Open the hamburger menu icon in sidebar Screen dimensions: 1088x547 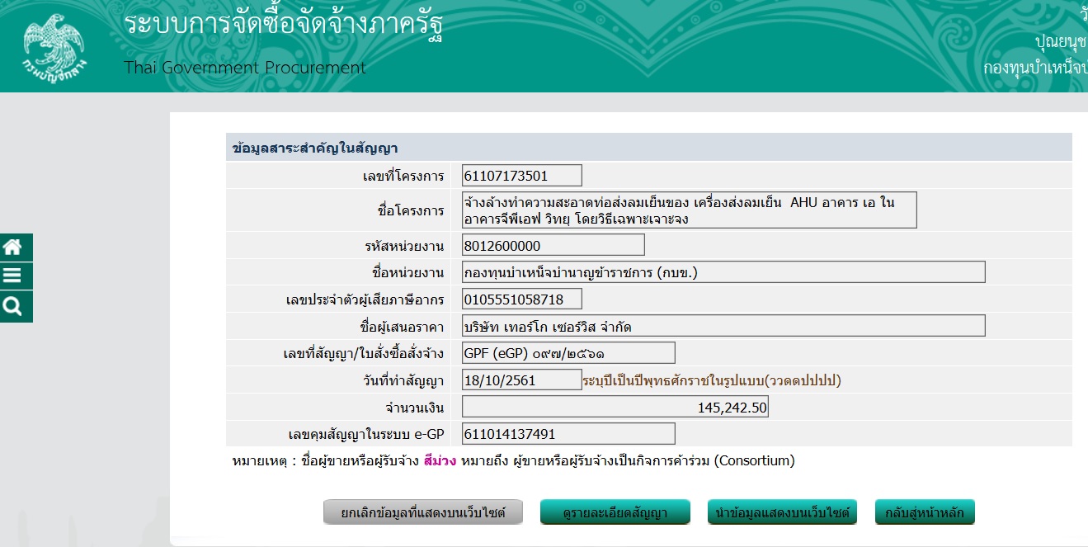click(x=13, y=276)
